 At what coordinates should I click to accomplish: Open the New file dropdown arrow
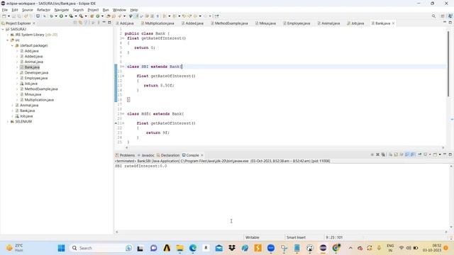(x=9, y=16)
